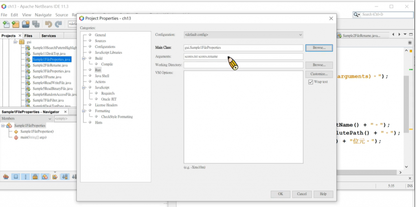
Task: Click the Arguments input field
Action: coord(244,56)
